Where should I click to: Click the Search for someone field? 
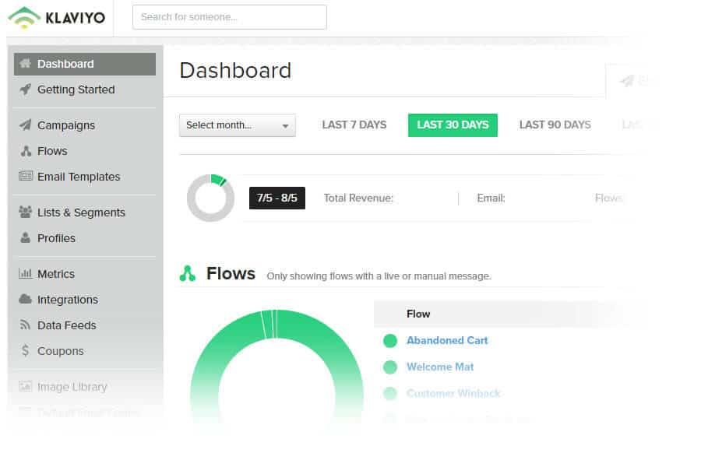(230, 17)
